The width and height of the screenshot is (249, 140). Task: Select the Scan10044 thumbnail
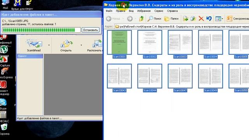(150, 76)
